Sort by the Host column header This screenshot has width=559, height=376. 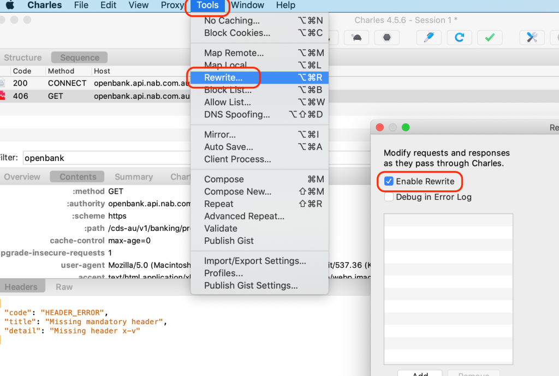tap(102, 71)
